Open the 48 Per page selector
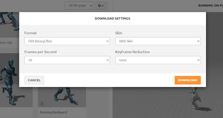 tap(79, 5)
